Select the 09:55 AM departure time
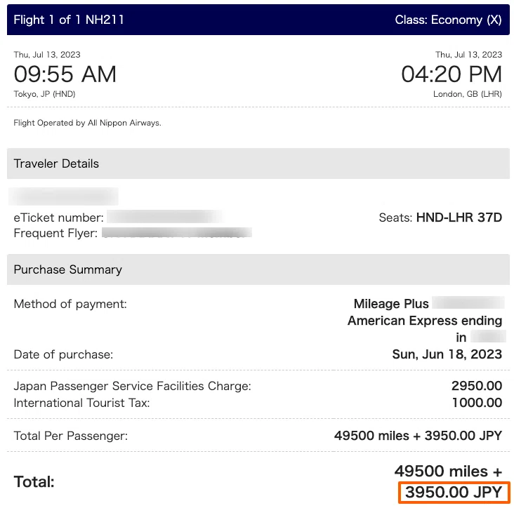Viewport: 514px width, 508px height. pos(65,74)
